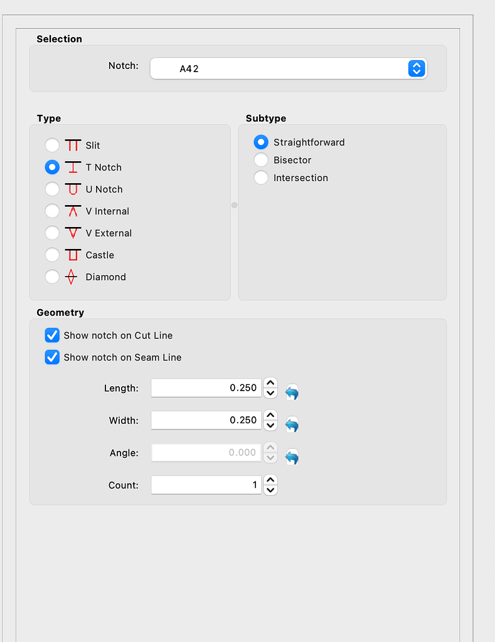This screenshot has width=495, height=642.
Task: Select the Slit notch type icon
Action: pyautogui.click(x=72, y=145)
